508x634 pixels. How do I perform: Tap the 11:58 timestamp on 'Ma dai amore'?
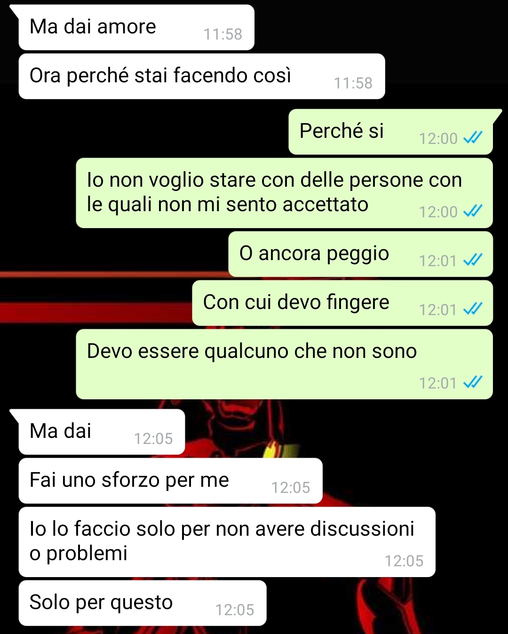[222, 34]
